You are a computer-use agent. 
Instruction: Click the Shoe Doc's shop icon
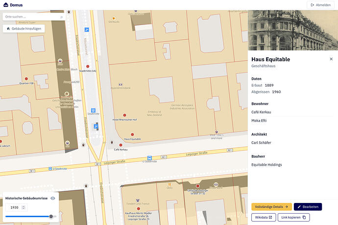217,132
